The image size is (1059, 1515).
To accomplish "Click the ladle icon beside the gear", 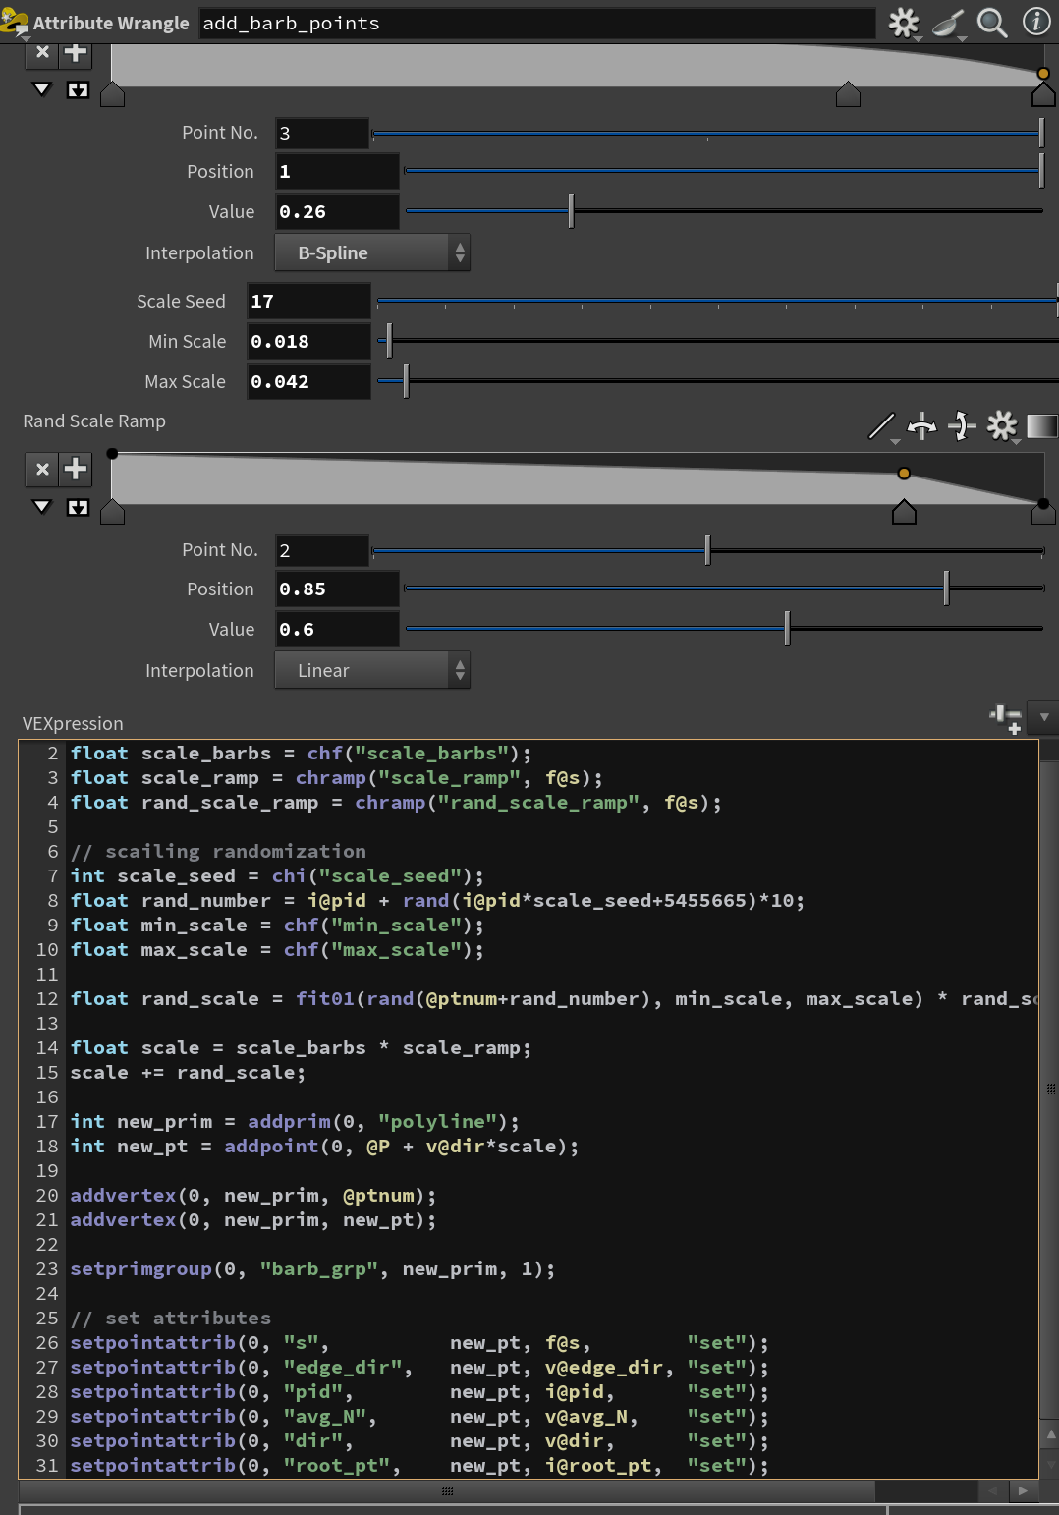I will pyautogui.click(x=948, y=23).
